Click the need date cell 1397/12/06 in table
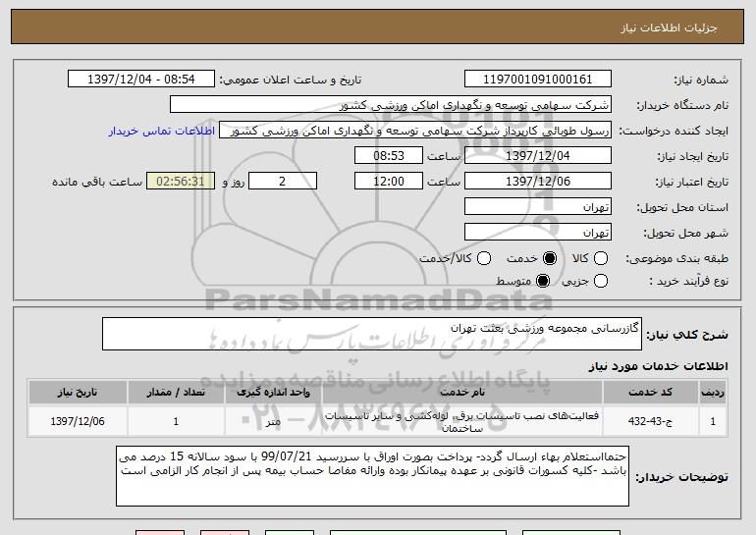This screenshot has width=756, height=535. pos(78,421)
